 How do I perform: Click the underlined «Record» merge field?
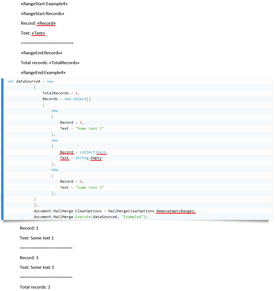46,23
